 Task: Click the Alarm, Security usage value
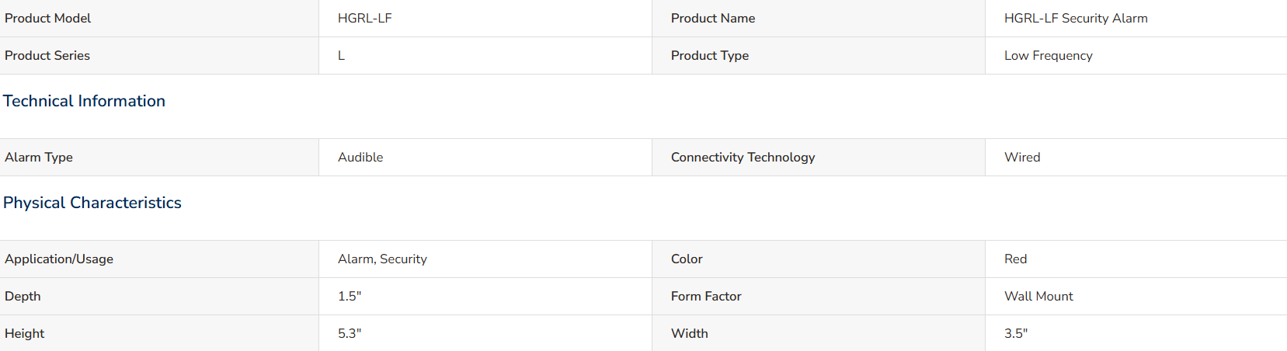(x=382, y=259)
